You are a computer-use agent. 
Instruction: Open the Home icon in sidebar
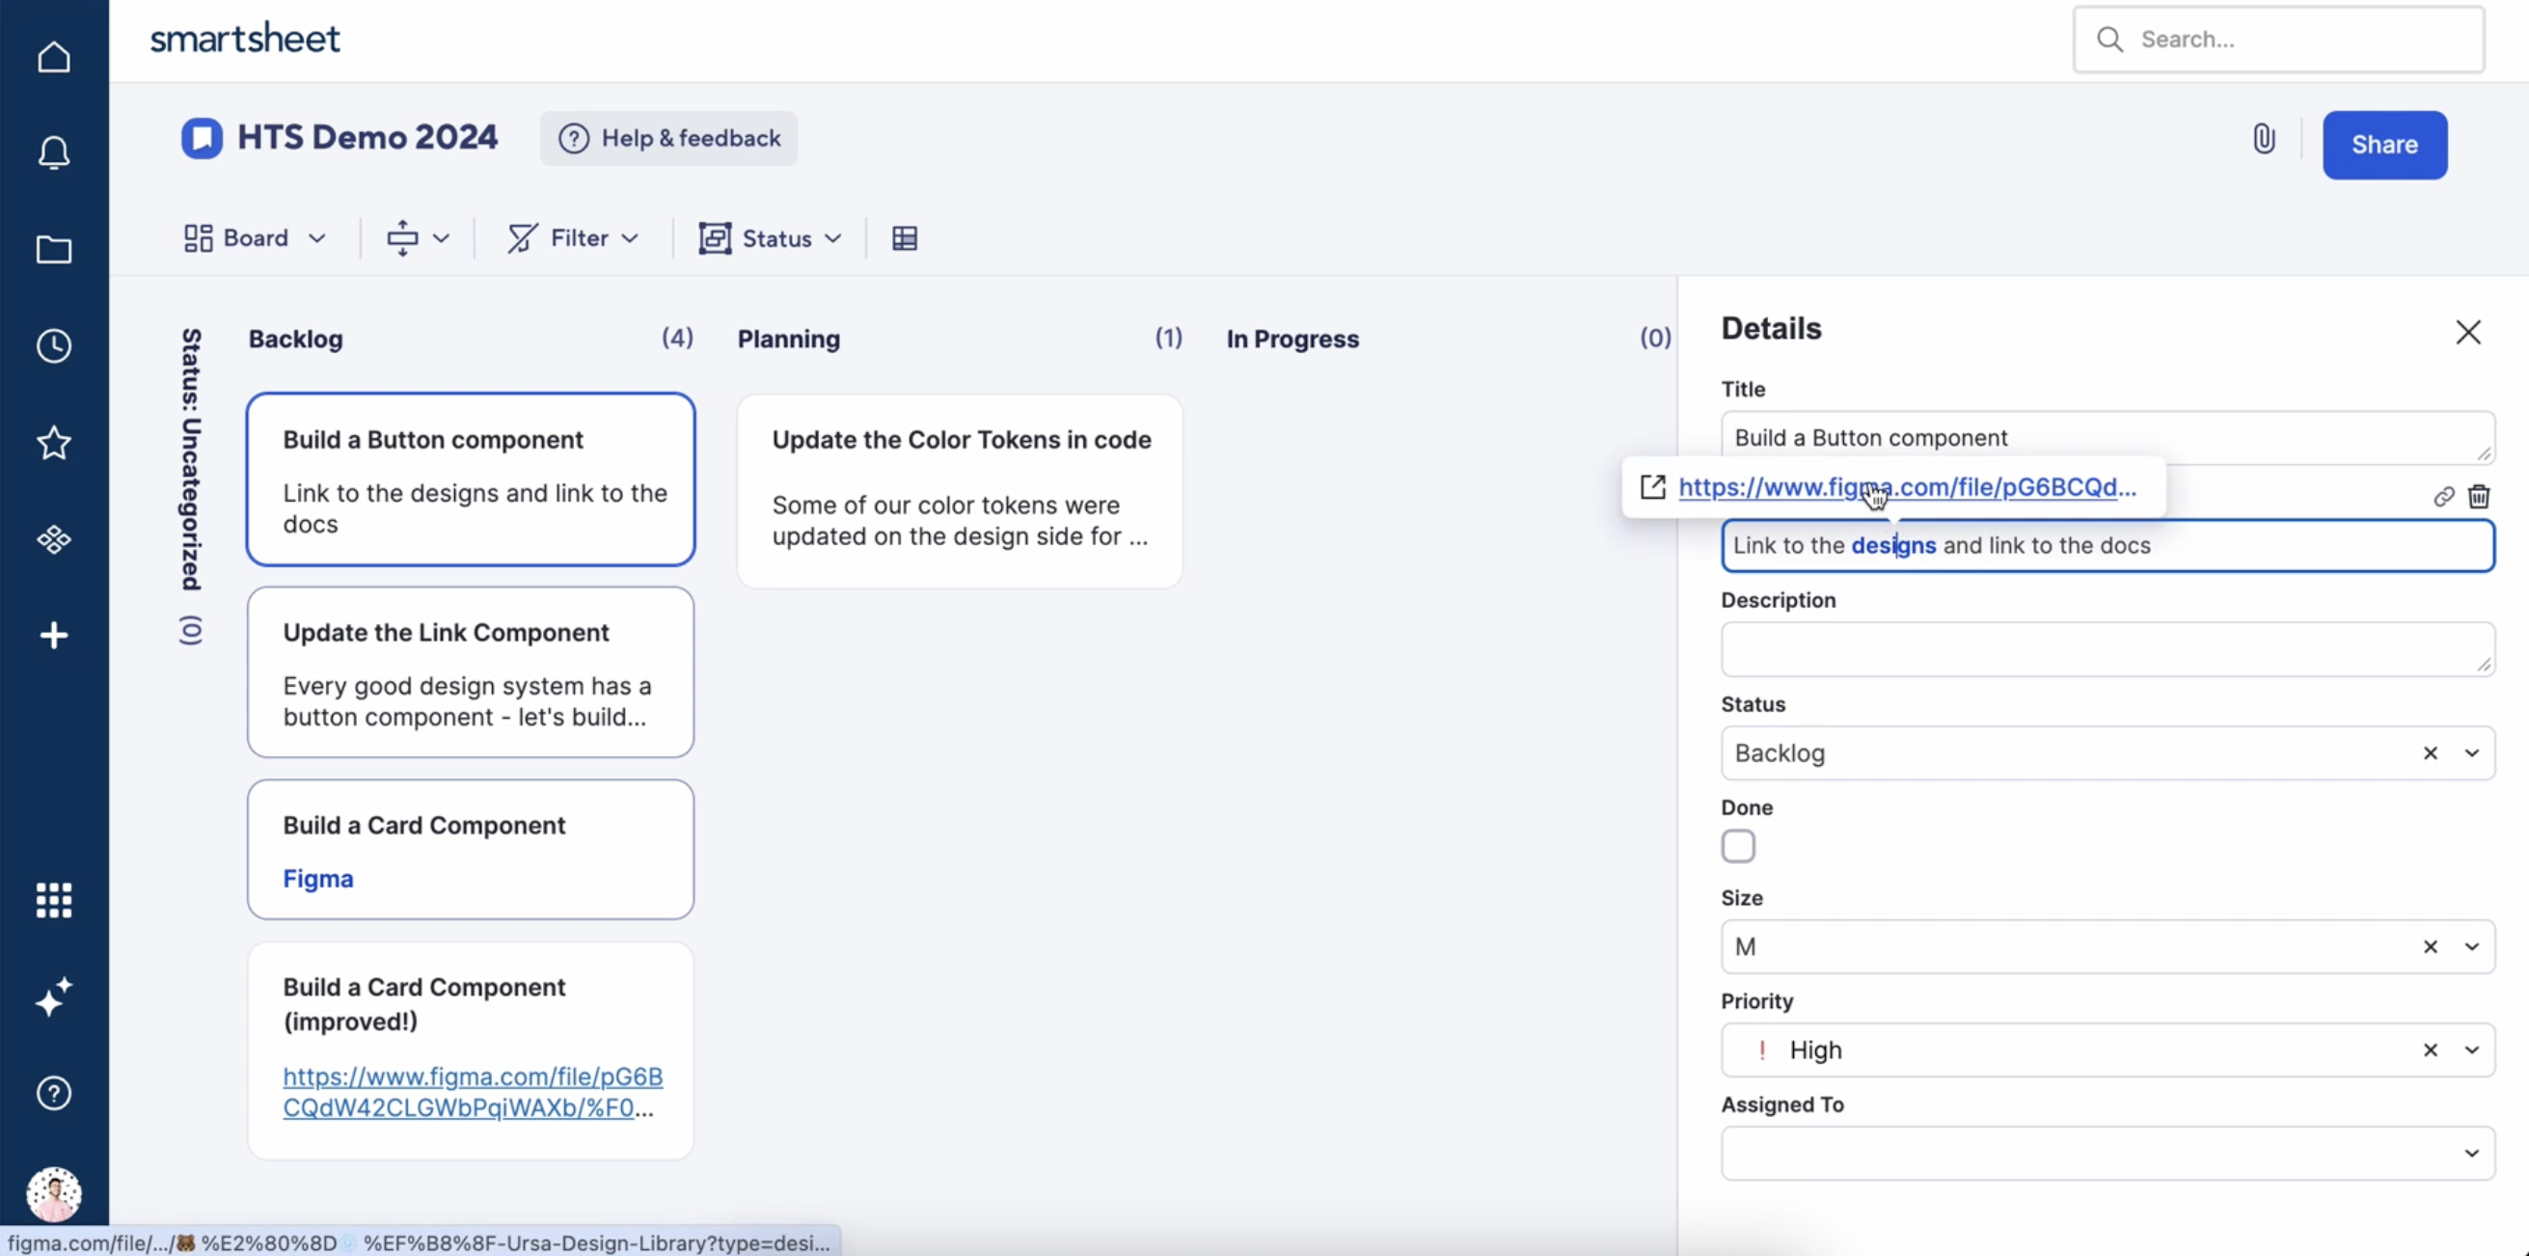(x=54, y=57)
